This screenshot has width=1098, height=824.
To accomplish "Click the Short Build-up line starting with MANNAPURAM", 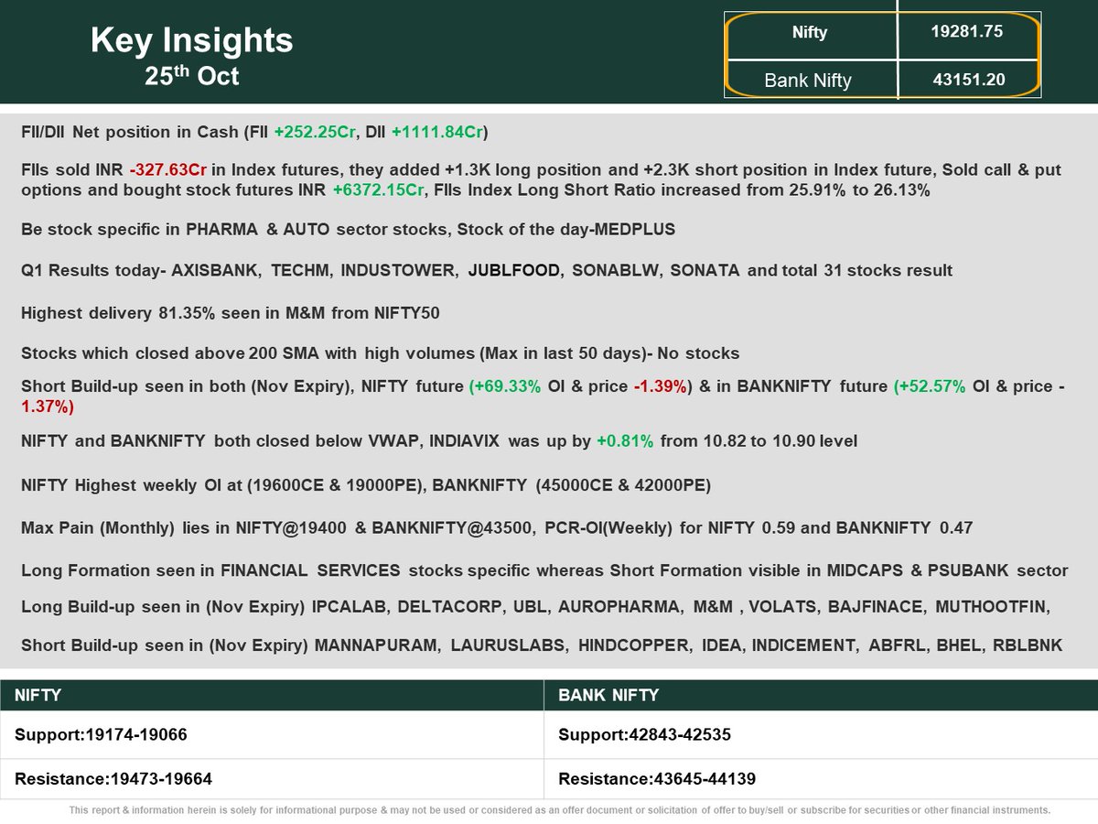I will click(542, 645).
